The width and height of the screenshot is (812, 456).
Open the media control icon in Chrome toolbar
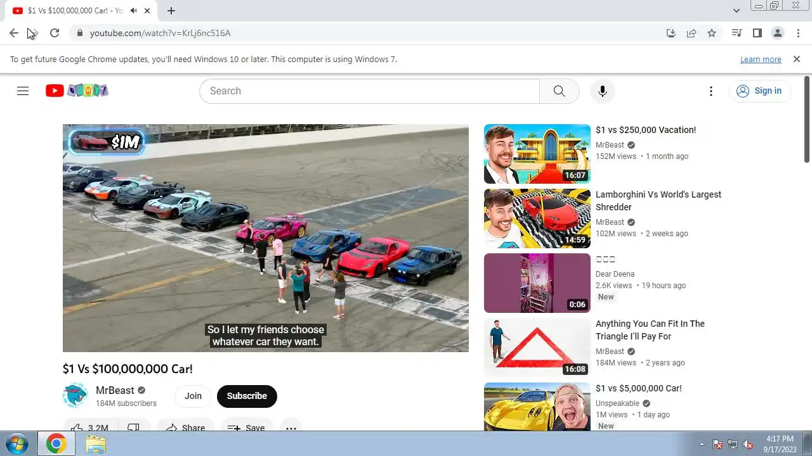click(x=737, y=33)
